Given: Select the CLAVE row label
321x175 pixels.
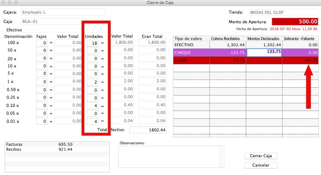Looking at the screenshot, I should (181, 60).
